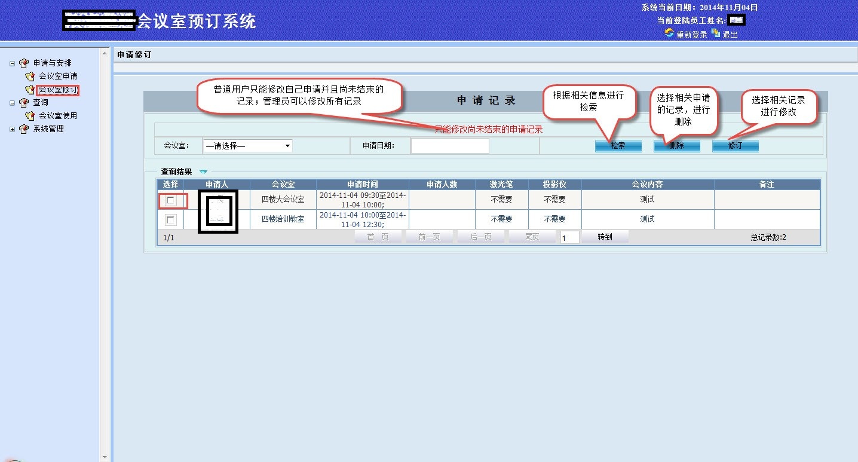Click the 查询结果 section label
Screen dimensions: 858x462
(x=177, y=172)
